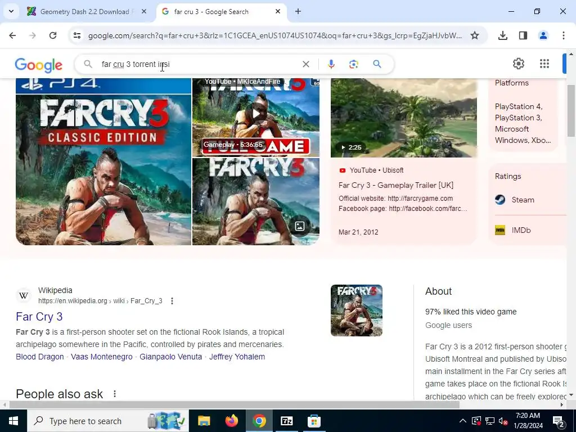The image size is (576, 432).
Task: Open Blood Dragon sublink
Action: [40, 357]
